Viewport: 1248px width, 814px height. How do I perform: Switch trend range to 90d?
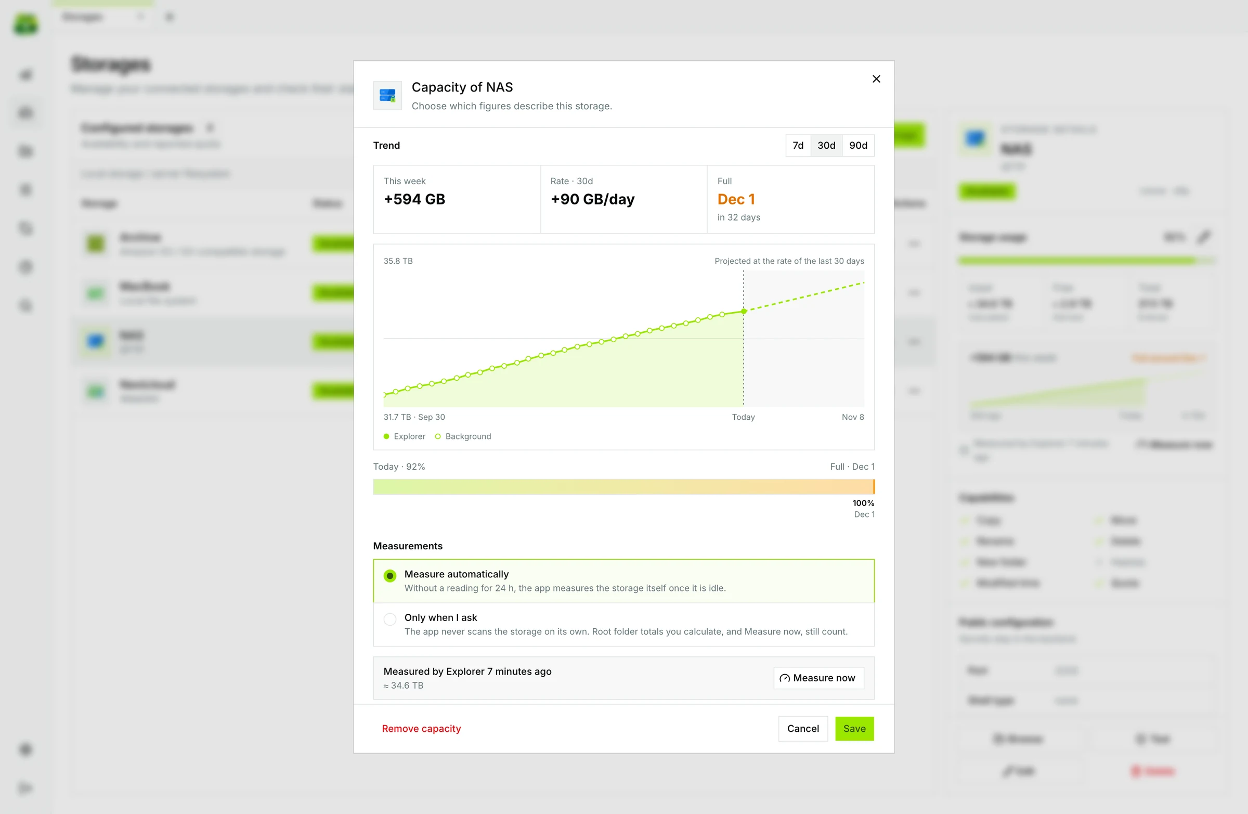[x=858, y=145]
